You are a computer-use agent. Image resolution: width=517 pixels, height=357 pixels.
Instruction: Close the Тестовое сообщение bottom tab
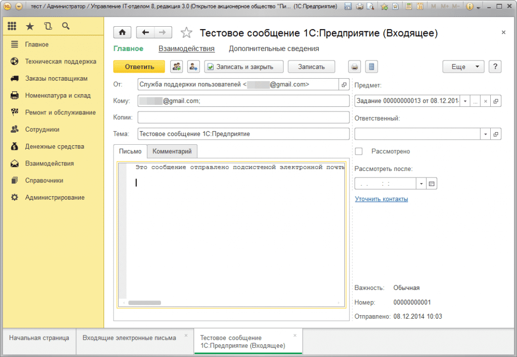coord(295,335)
